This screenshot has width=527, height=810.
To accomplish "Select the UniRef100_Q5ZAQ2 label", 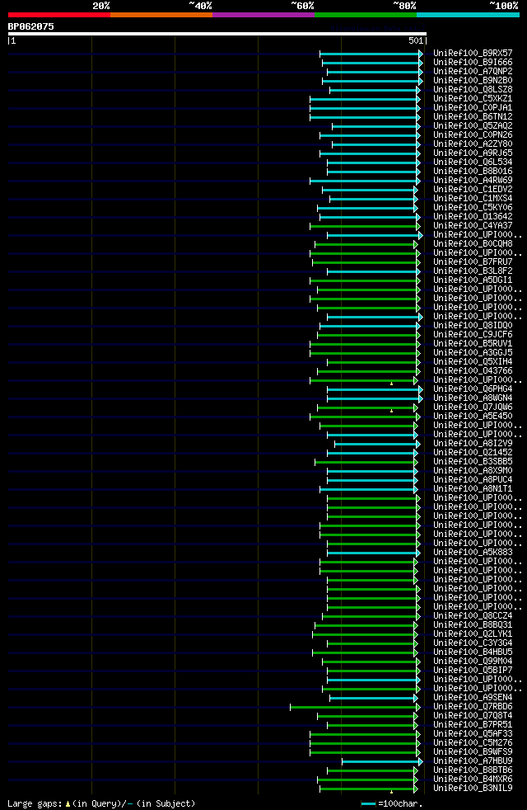I will (473, 126).
